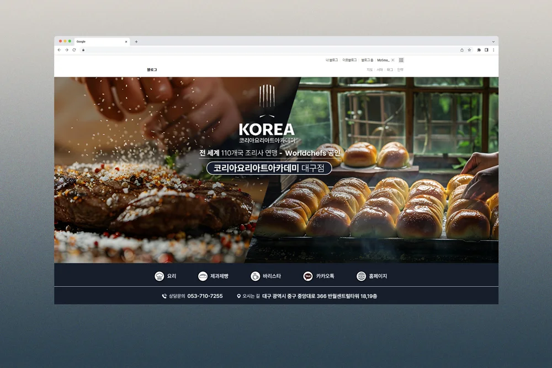Open the 태그 menu item
This screenshot has height=368, width=552.
point(390,70)
